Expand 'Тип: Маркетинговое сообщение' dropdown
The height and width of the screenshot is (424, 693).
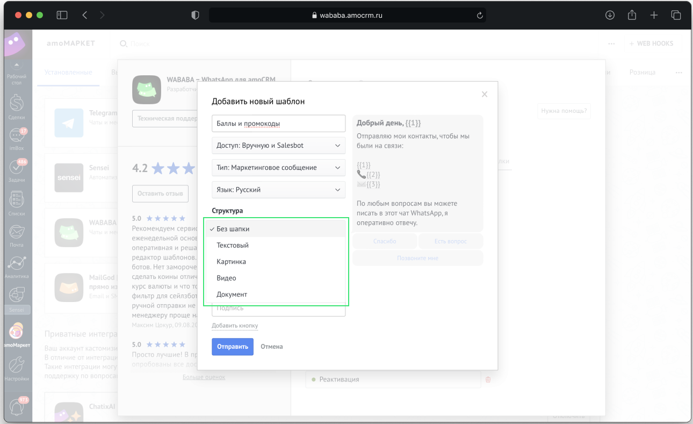[278, 168]
